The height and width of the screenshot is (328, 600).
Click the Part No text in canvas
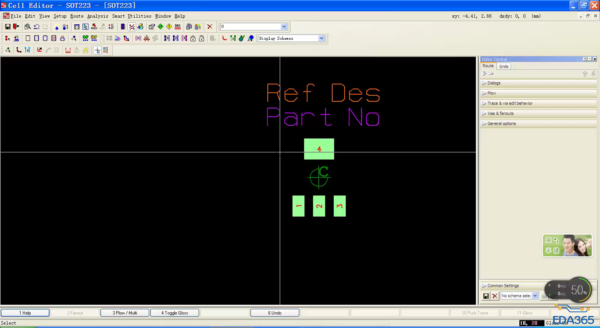point(323,117)
